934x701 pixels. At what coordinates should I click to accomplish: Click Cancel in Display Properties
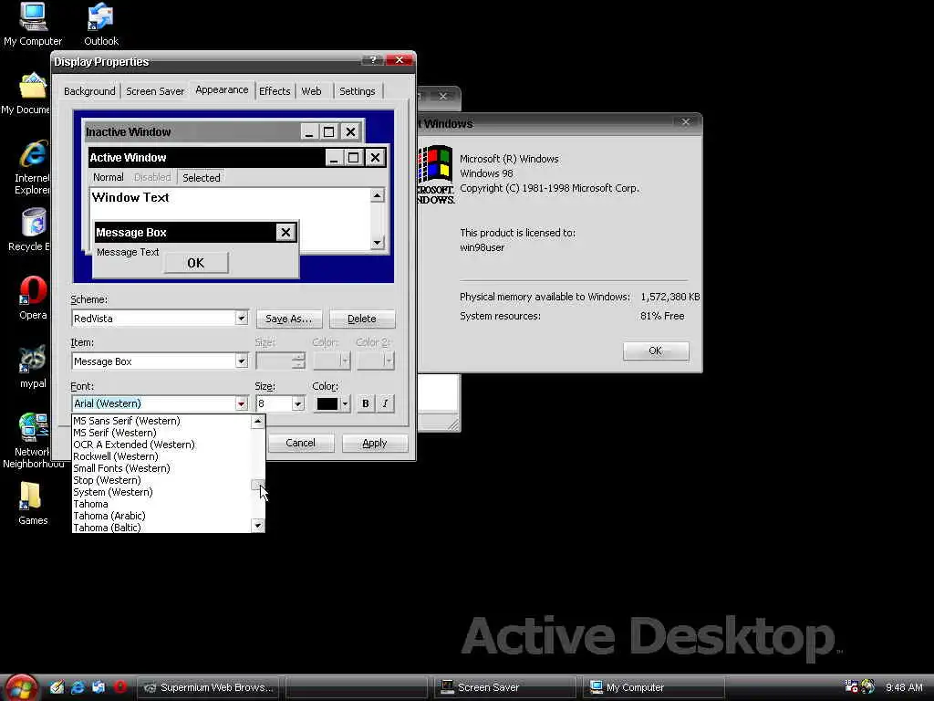pos(300,443)
